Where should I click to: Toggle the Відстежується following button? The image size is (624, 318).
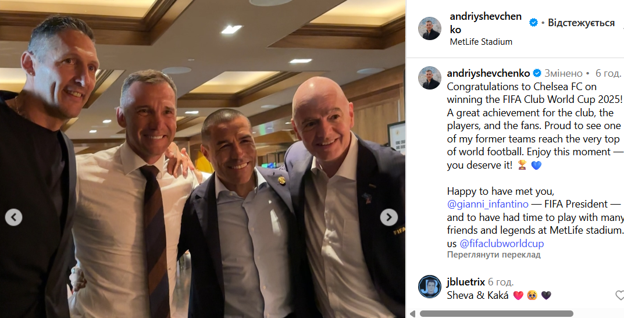pos(581,23)
